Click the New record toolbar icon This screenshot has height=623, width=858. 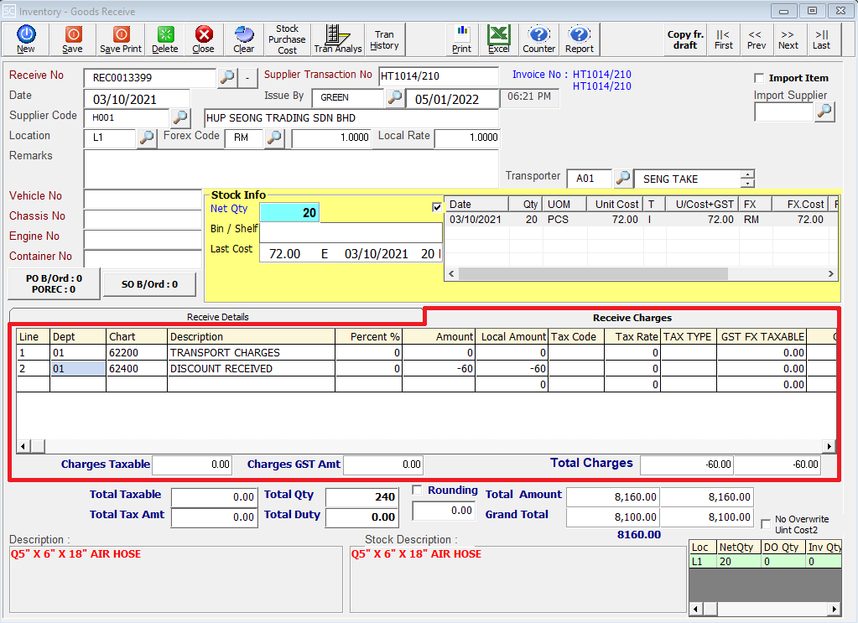(x=26, y=39)
